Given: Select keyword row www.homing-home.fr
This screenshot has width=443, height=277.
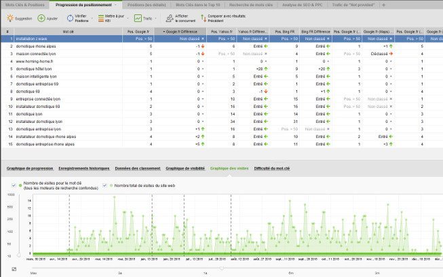Looking at the screenshot, I should (222, 61).
